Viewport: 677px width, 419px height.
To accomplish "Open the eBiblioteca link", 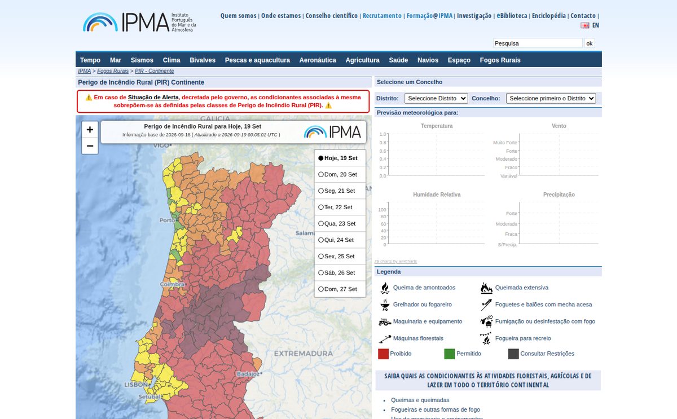I will pyautogui.click(x=512, y=16).
